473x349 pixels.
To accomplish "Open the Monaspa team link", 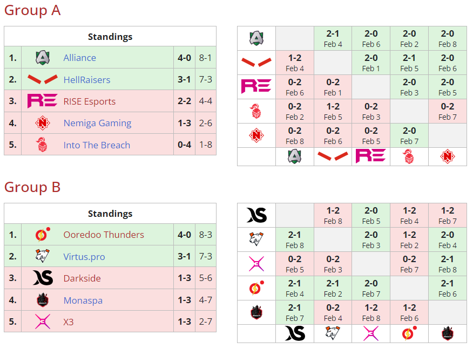I will coord(83,300).
